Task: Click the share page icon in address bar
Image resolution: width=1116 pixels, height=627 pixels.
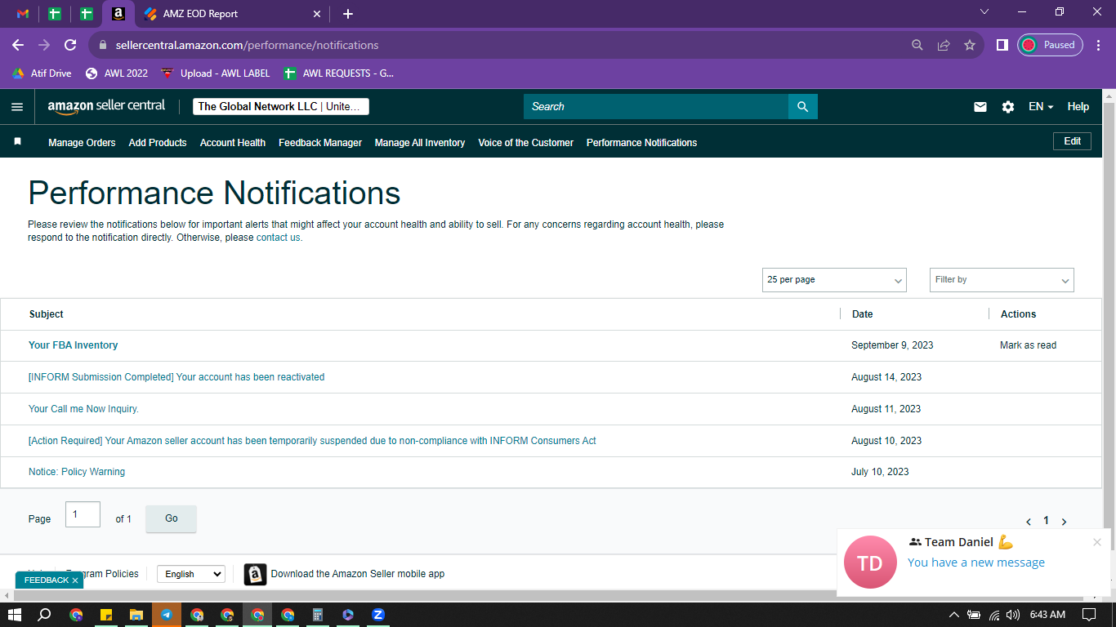Action: [944, 45]
